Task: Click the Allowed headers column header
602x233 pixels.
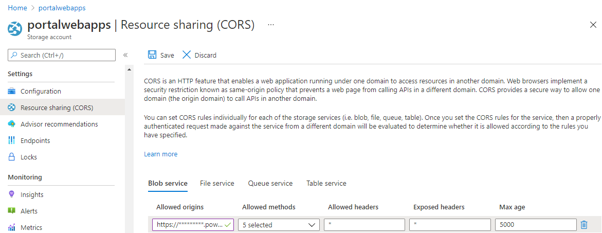Action: pyautogui.click(x=353, y=207)
